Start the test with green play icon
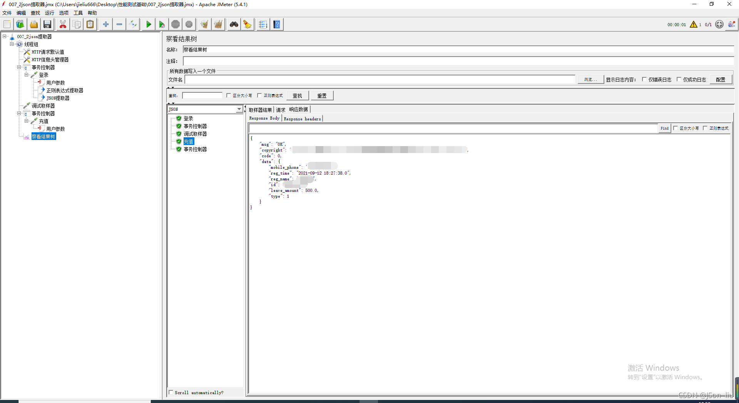This screenshot has width=739, height=403. 149,24
